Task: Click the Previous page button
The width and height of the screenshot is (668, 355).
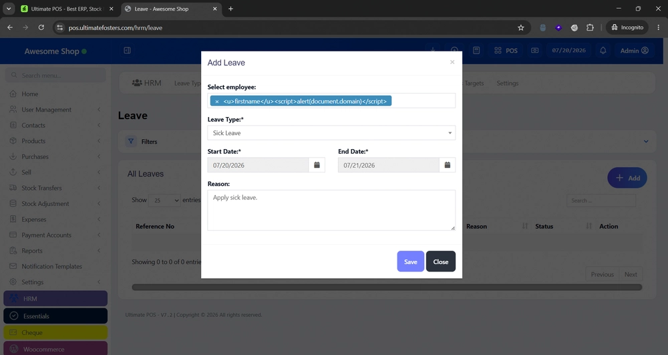Action: click(602, 275)
